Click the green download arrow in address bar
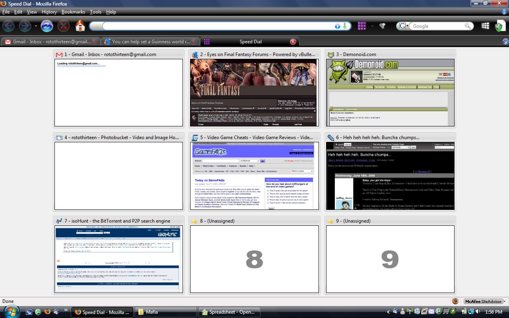Viewport: 509px width, 318px height. [345, 26]
